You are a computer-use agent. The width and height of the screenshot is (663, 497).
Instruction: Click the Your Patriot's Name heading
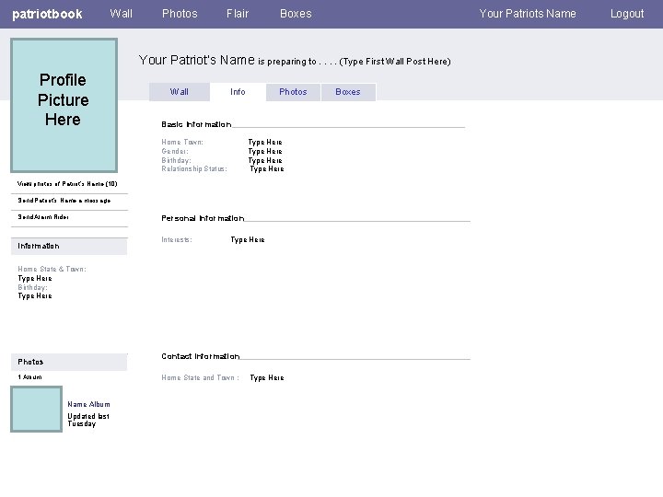197,60
